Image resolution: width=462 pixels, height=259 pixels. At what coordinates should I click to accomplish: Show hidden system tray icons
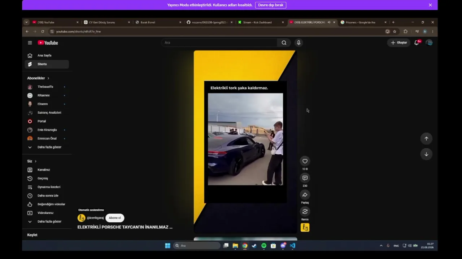click(381, 246)
